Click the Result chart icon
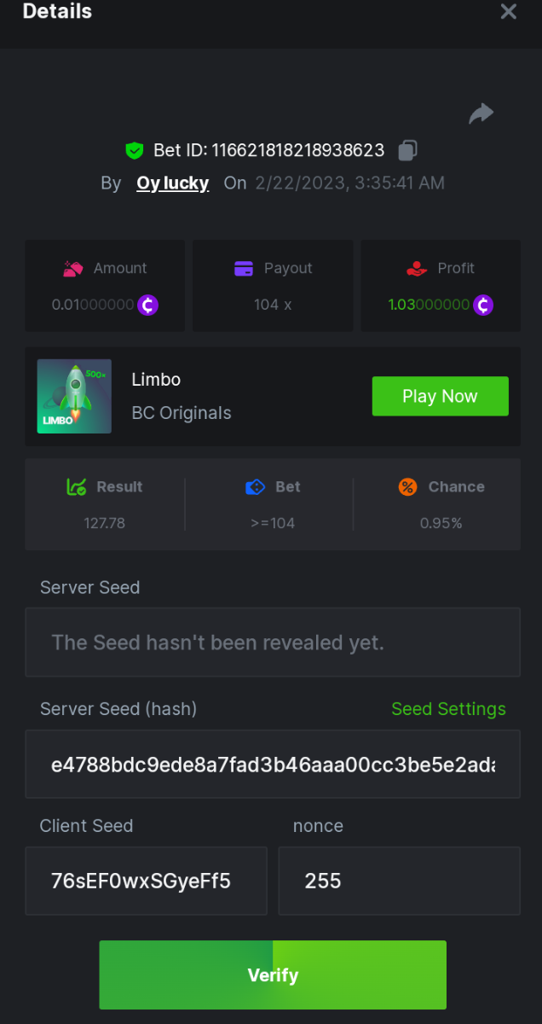542x1024 pixels. click(x=77, y=487)
